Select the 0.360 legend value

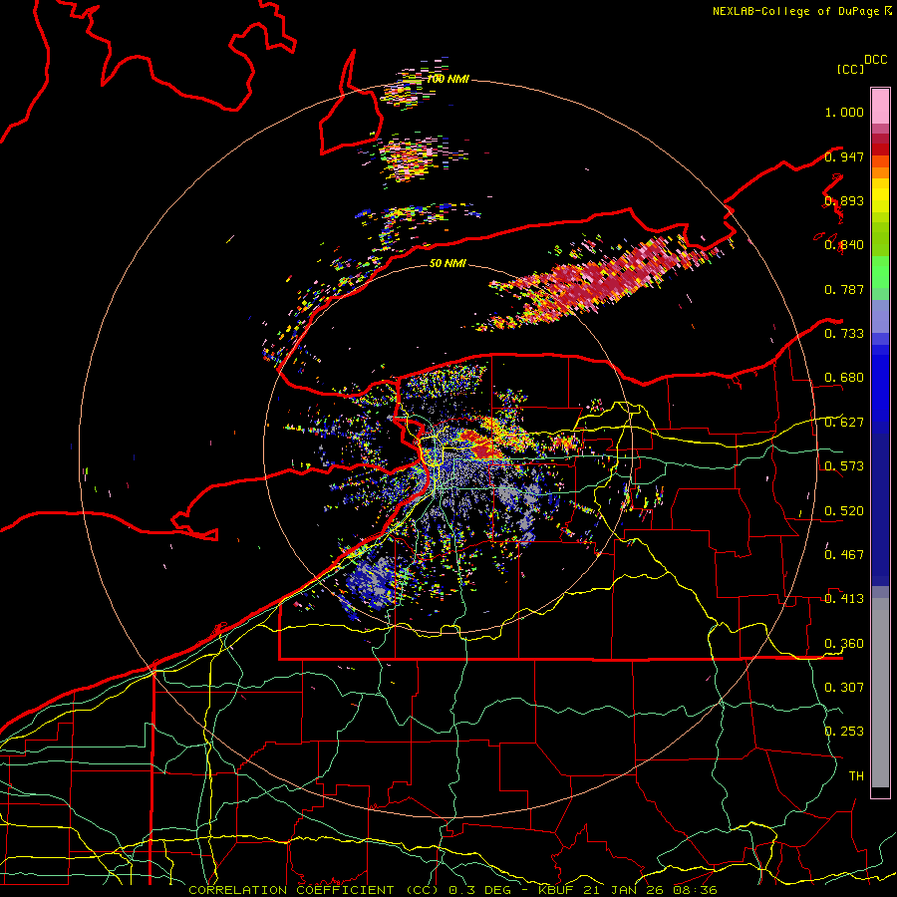844,644
